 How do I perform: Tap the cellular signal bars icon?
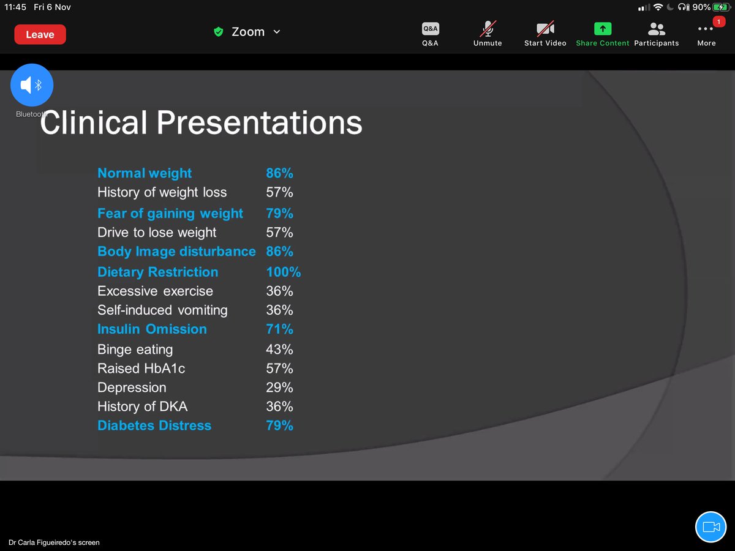pyautogui.click(x=643, y=8)
